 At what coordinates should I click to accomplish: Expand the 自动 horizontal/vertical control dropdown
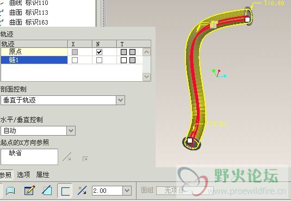[x=71, y=131]
